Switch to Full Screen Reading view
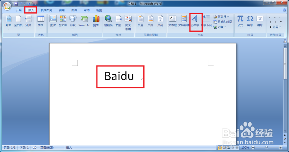 [x=224, y=148]
